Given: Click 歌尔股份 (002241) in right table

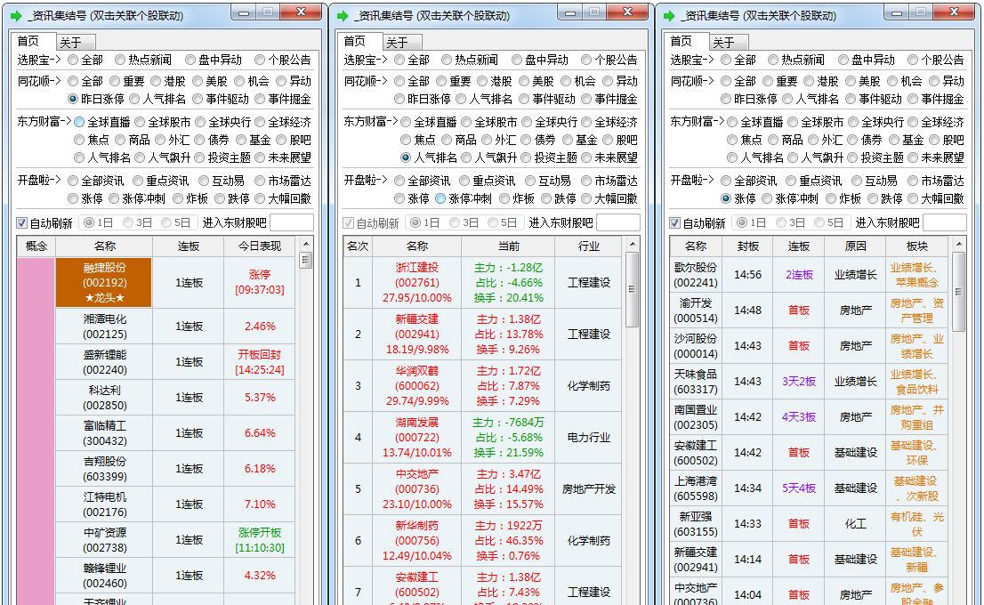Looking at the screenshot, I should coord(696,275).
